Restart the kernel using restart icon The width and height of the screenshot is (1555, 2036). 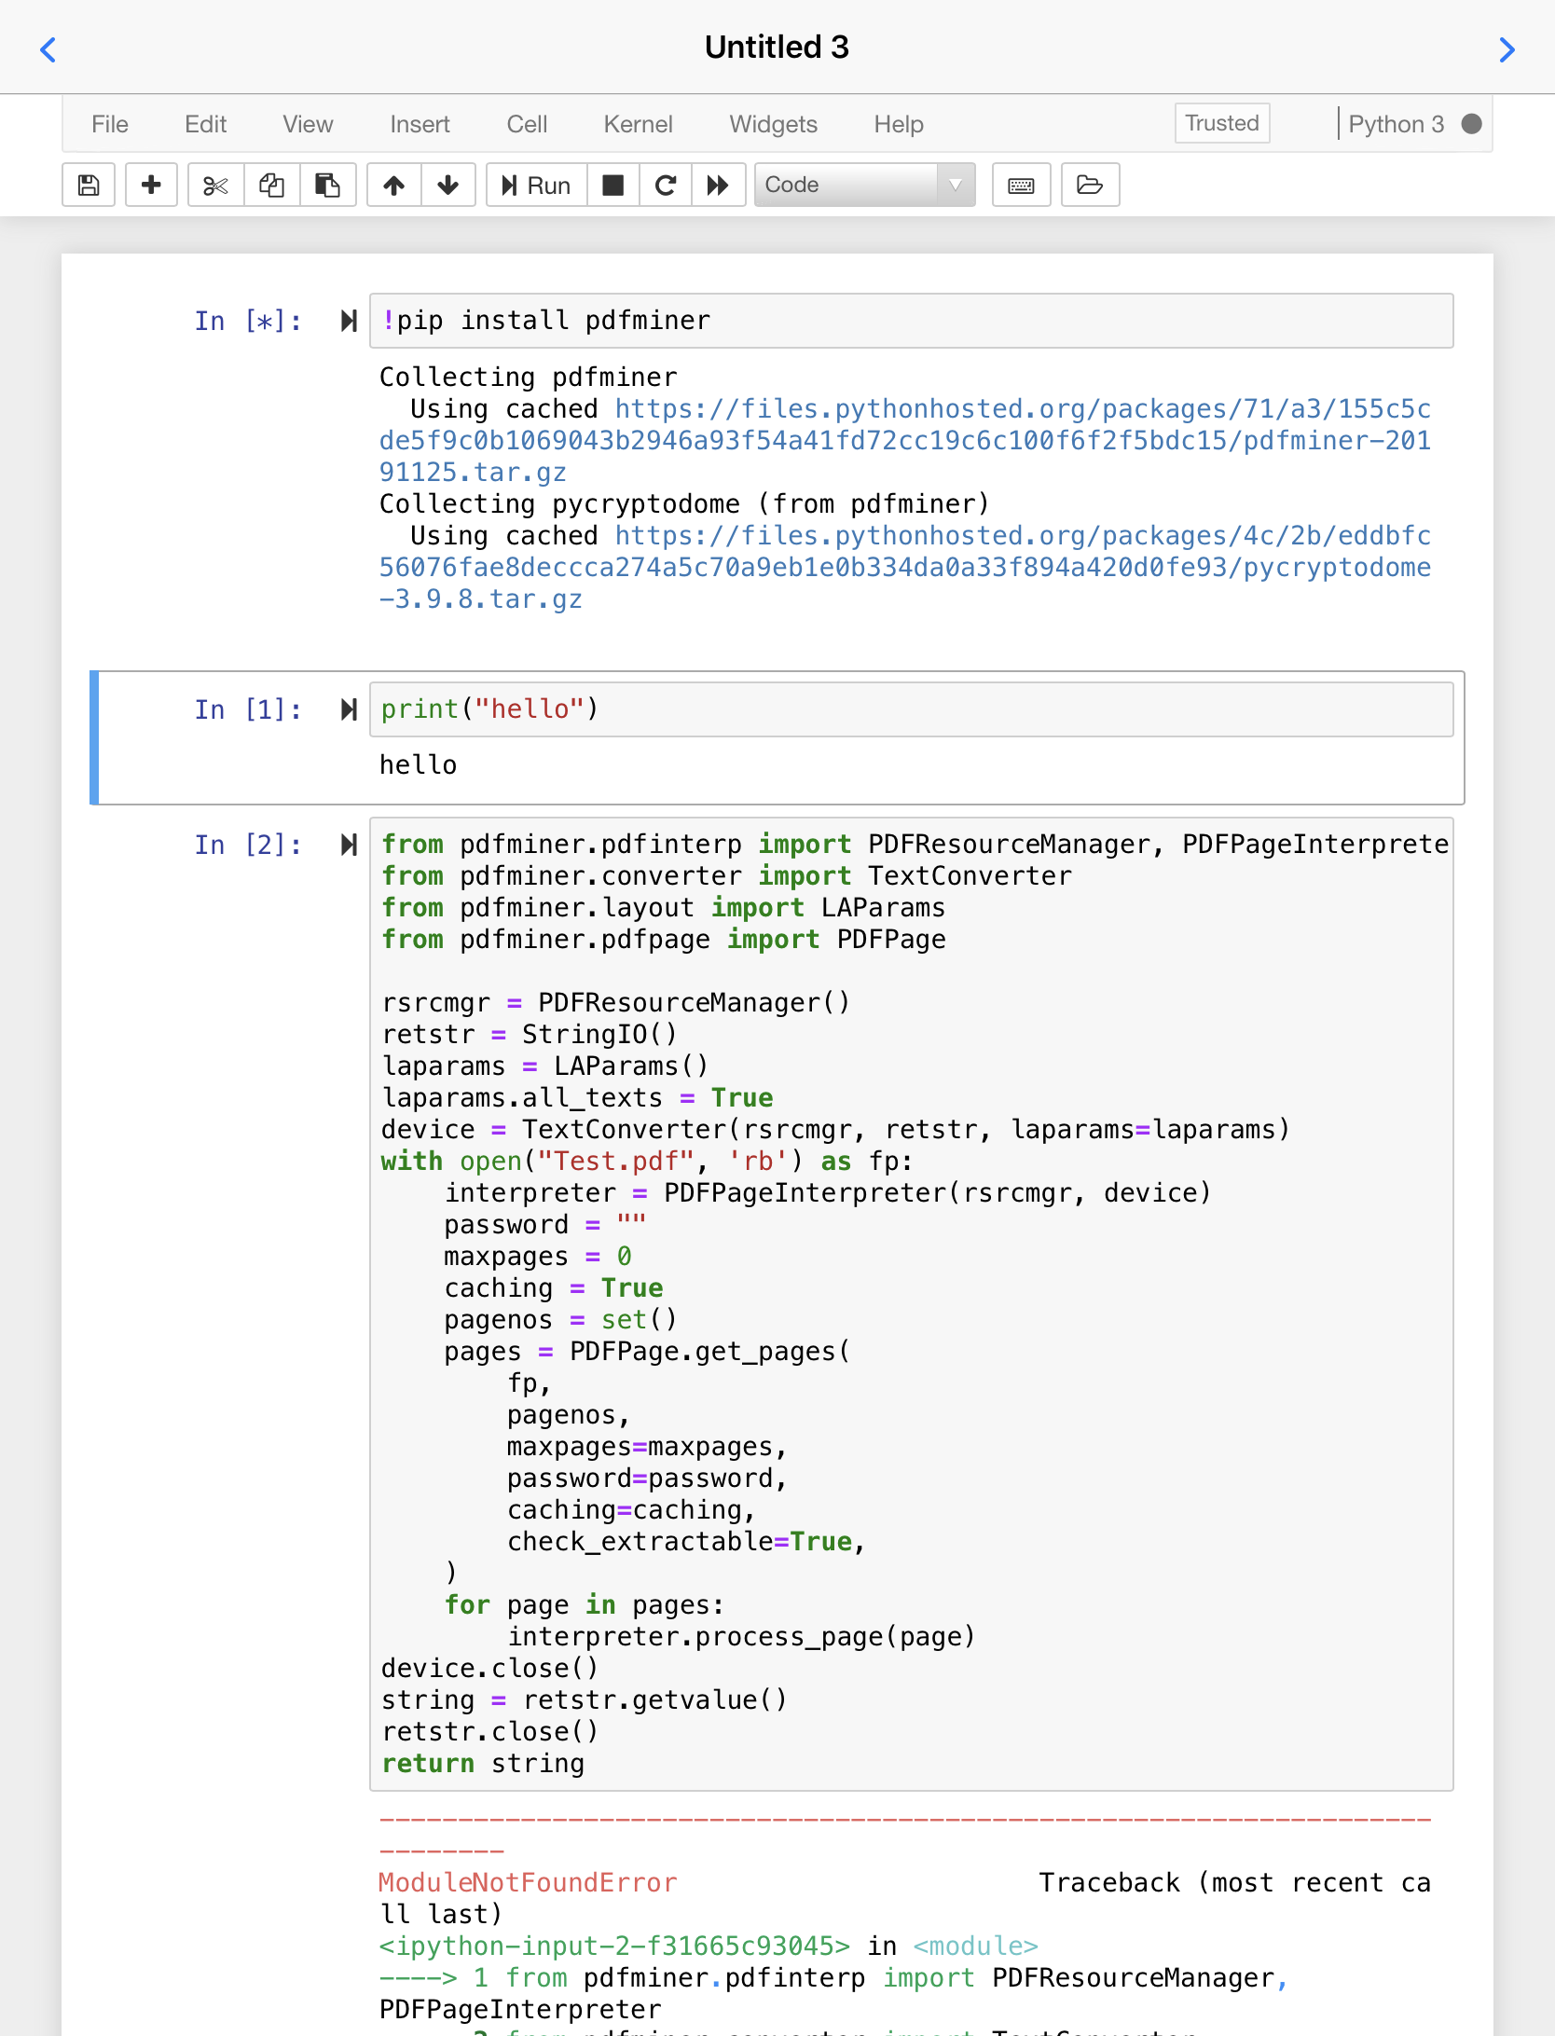665,185
